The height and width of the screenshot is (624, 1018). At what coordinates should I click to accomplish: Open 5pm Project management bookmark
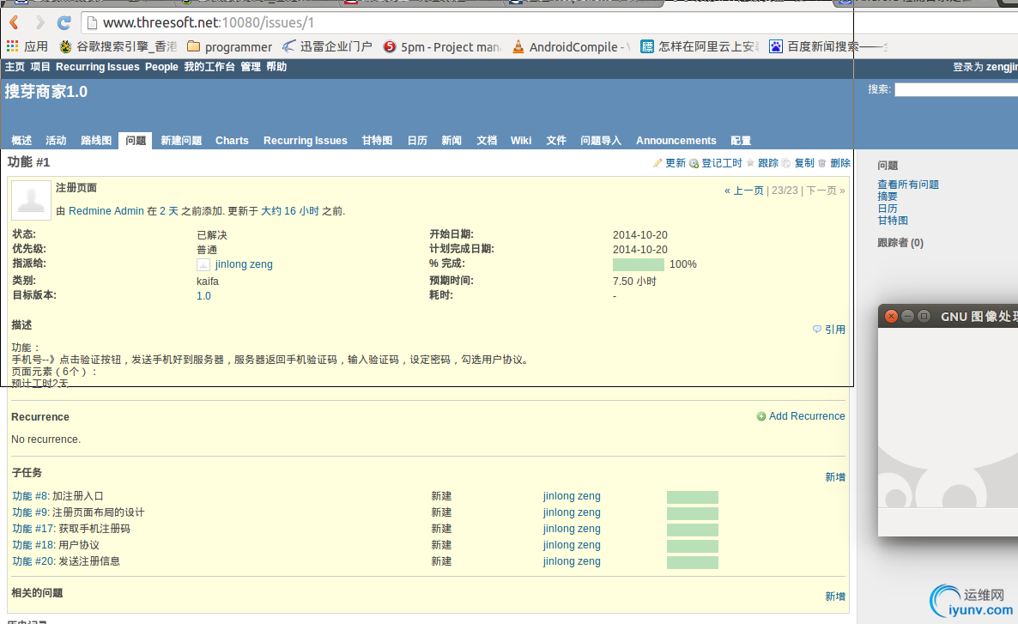442,46
